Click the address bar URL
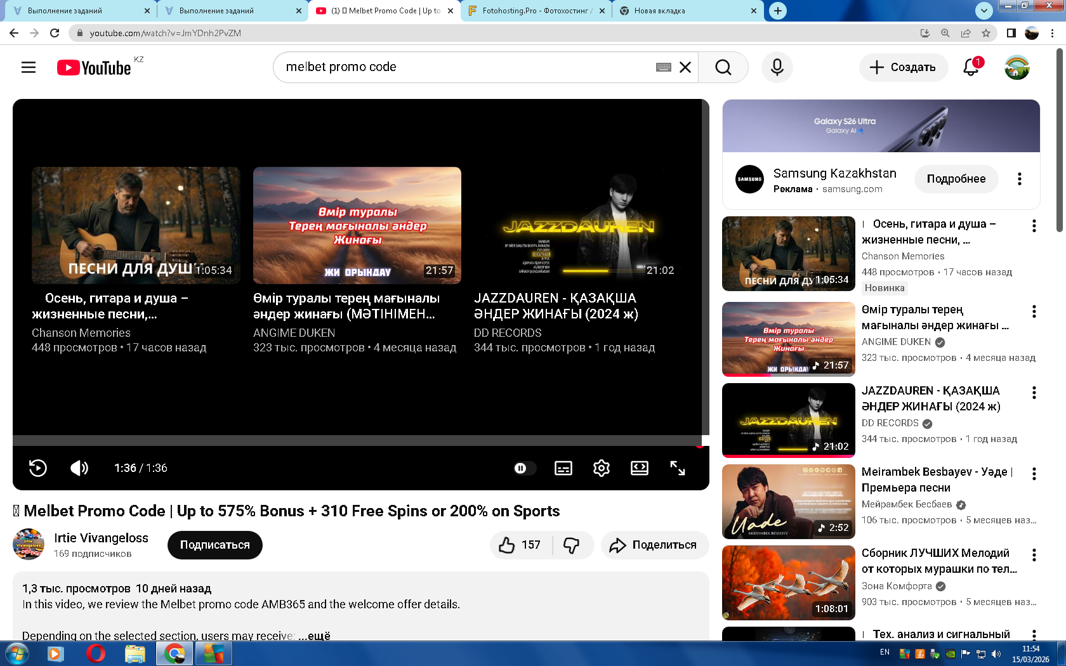 165,33
